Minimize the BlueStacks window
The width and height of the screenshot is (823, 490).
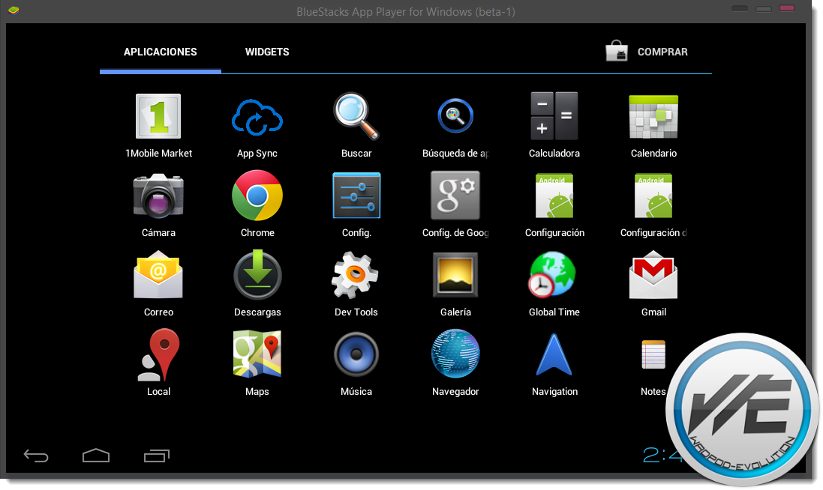pyautogui.click(x=740, y=8)
